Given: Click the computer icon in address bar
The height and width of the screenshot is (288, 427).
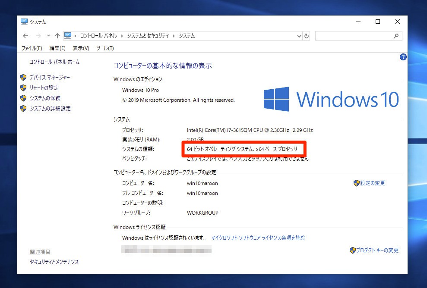Looking at the screenshot, I should click(68, 36).
